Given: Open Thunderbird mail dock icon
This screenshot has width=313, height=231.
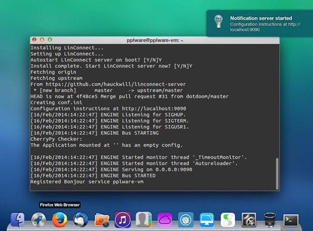Looking at the screenshot, I should pyautogui.click(x=81, y=220).
